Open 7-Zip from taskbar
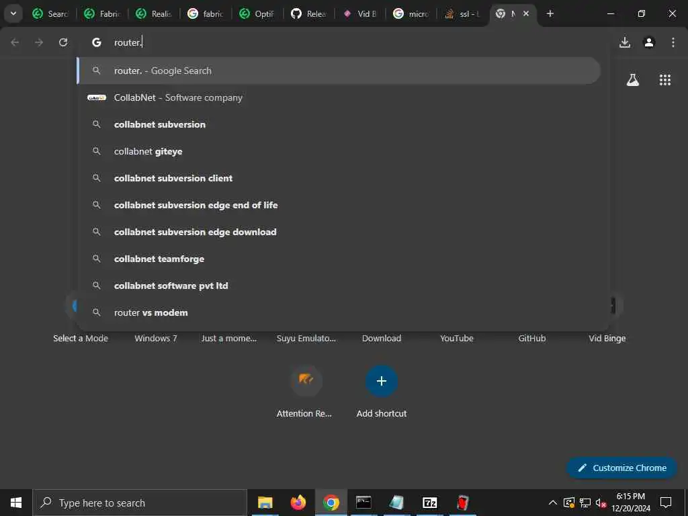The height and width of the screenshot is (516, 688). [429, 503]
